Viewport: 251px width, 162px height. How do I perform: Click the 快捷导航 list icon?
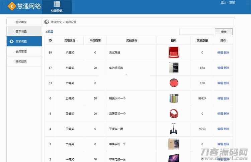57,4
